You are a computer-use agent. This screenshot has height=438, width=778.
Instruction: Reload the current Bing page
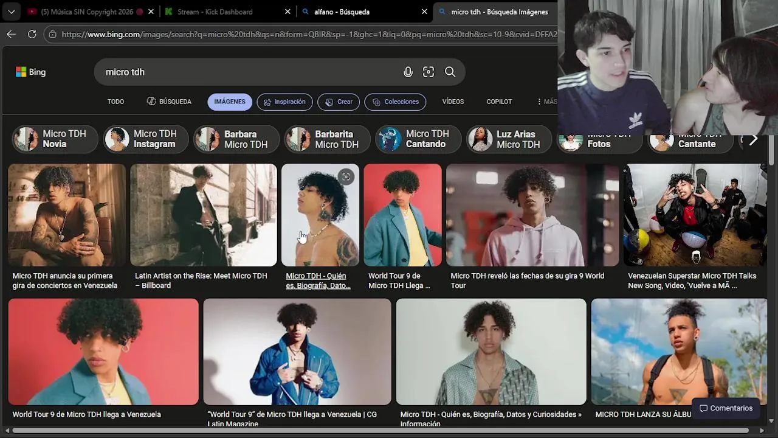[32, 34]
